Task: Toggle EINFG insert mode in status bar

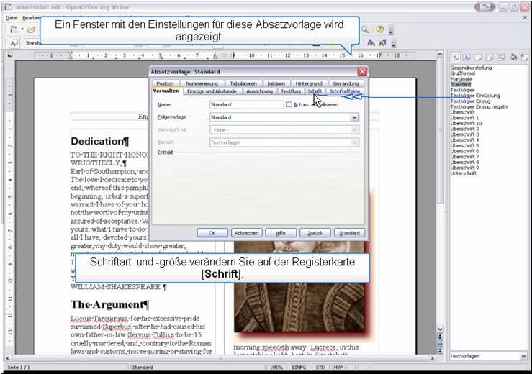Action: pyautogui.click(x=298, y=367)
